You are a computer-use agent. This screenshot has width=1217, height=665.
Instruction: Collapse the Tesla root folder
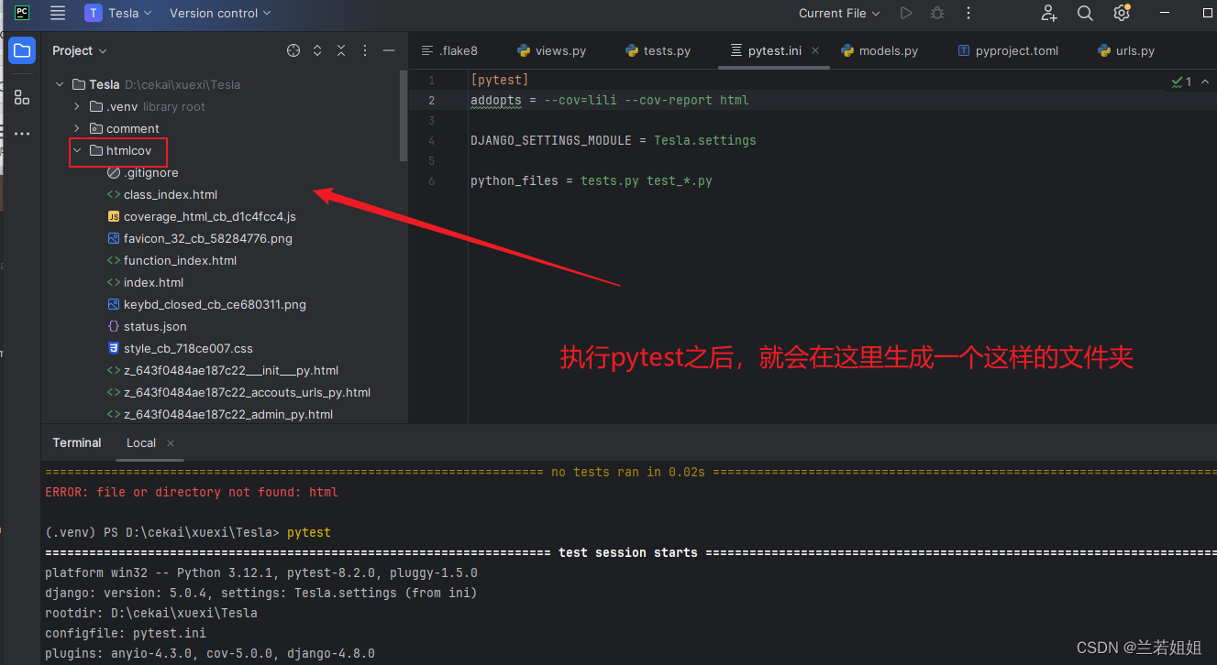pyautogui.click(x=60, y=84)
